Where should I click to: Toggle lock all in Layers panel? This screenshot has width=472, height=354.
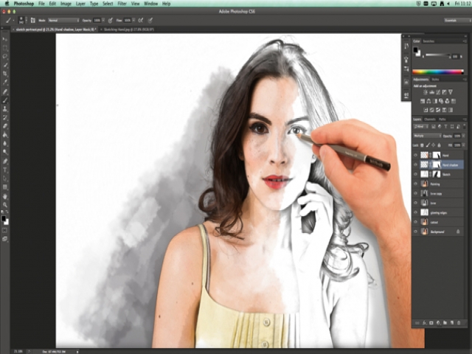tap(439, 145)
